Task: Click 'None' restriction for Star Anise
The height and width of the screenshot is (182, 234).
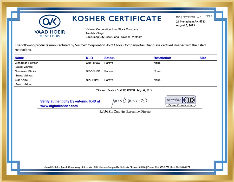Action: [x=157, y=80]
